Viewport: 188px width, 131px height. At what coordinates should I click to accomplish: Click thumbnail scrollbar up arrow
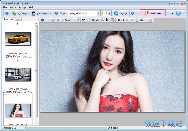tap(36, 24)
